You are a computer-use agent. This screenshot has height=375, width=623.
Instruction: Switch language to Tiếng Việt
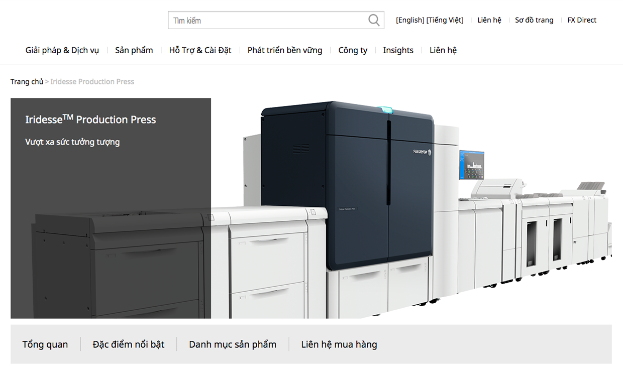point(445,20)
